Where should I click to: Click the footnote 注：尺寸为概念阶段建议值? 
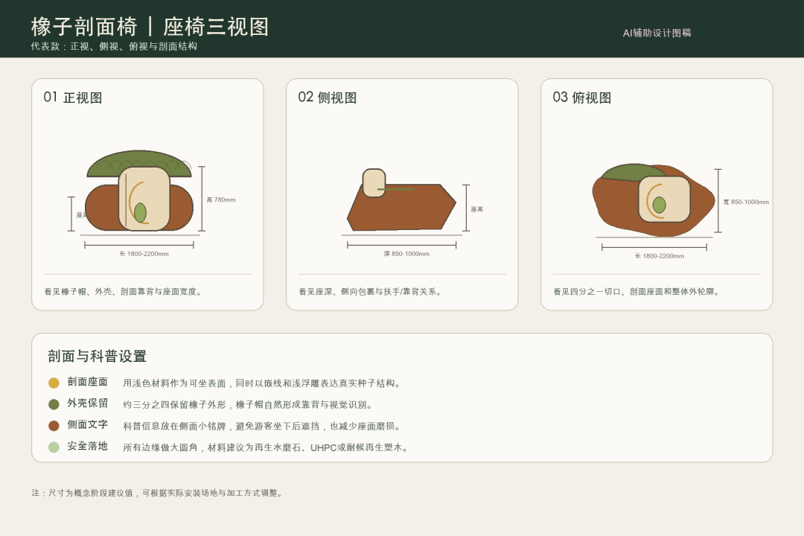point(157,493)
